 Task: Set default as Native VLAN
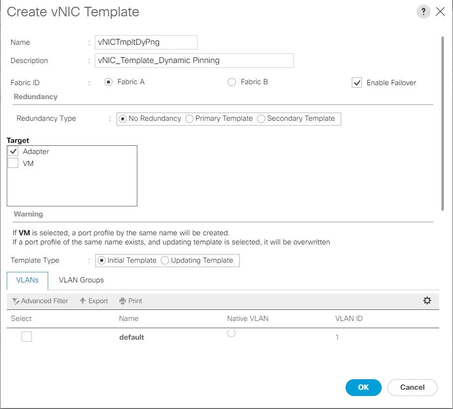pos(231,333)
